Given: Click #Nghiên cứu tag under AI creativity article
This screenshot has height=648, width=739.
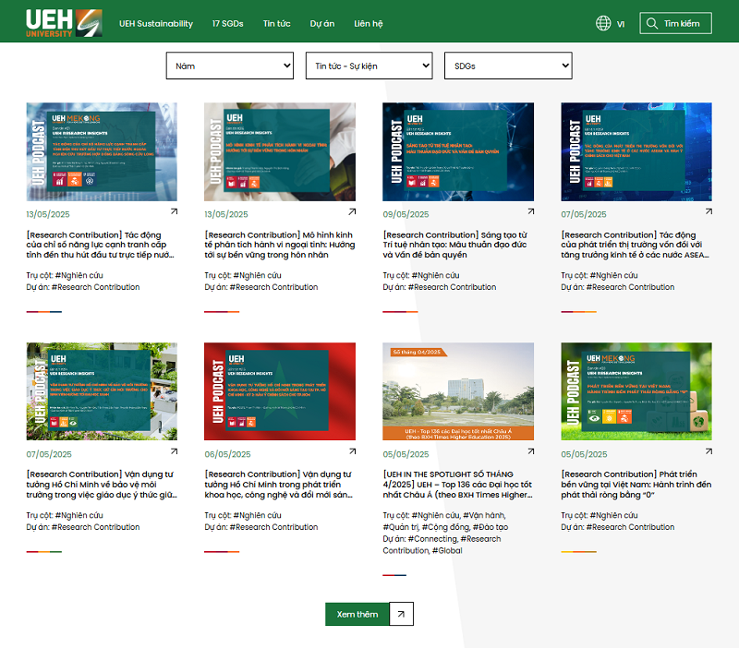Looking at the screenshot, I should (435, 275).
